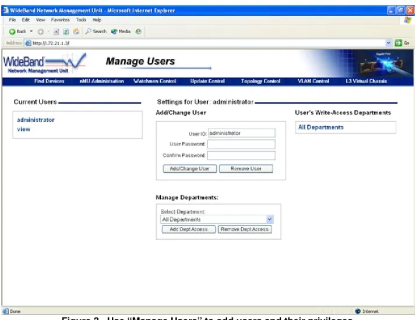Open VLAN Control navigation tab
This screenshot has width=416, height=320.
[x=313, y=81]
